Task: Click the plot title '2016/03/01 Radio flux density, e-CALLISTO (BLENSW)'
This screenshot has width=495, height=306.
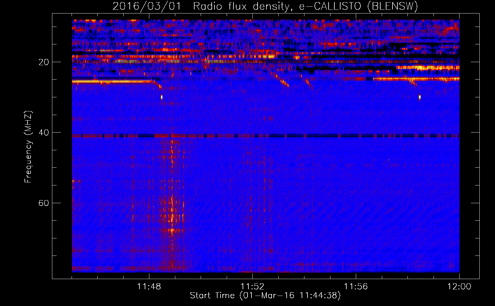Action: (265, 6)
